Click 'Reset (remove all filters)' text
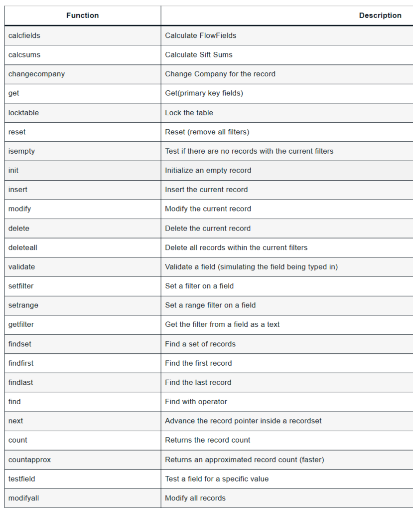 [x=207, y=132]
